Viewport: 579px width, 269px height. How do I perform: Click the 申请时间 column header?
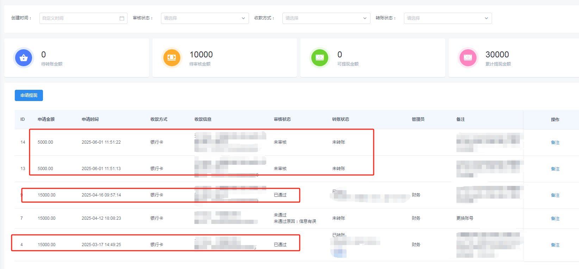pos(90,119)
